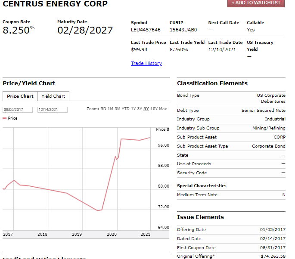
Task: Click the Offering Date value 01/05/2017
Action: point(273,230)
